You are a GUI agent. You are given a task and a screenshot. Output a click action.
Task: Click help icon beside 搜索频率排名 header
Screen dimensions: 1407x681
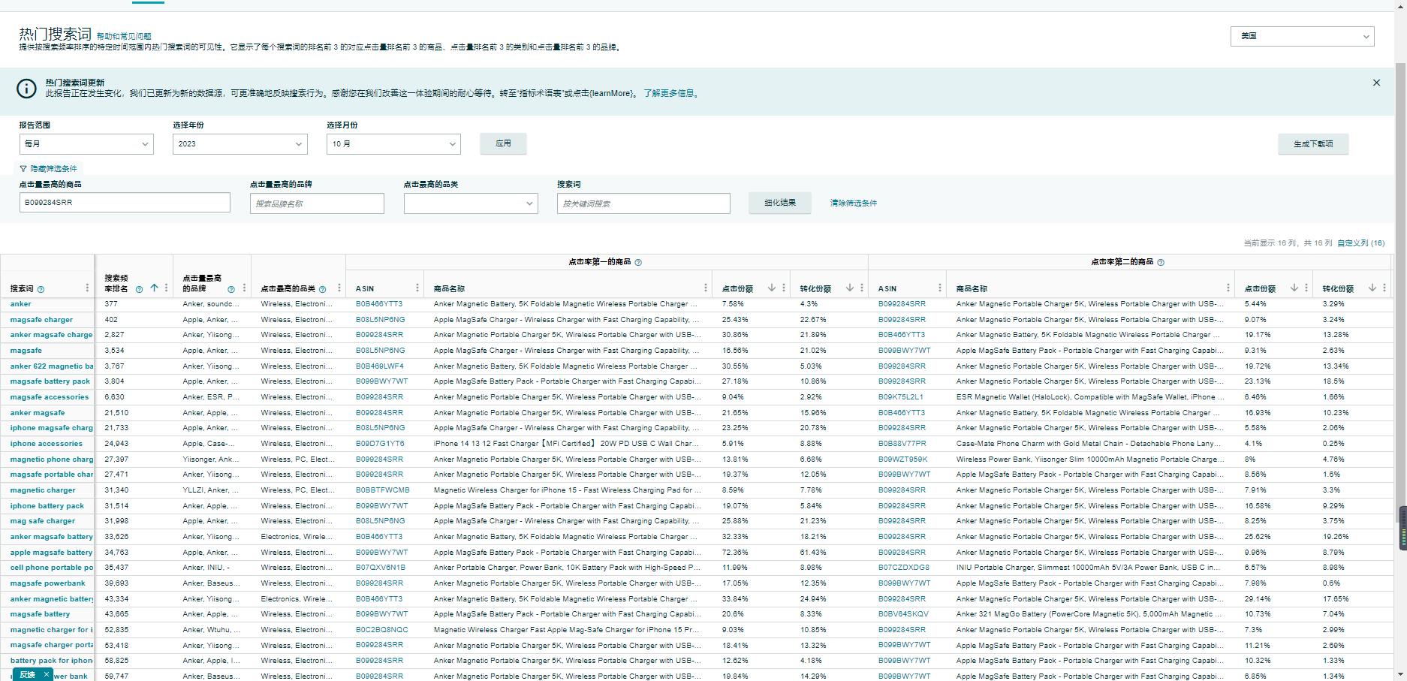click(139, 289)
